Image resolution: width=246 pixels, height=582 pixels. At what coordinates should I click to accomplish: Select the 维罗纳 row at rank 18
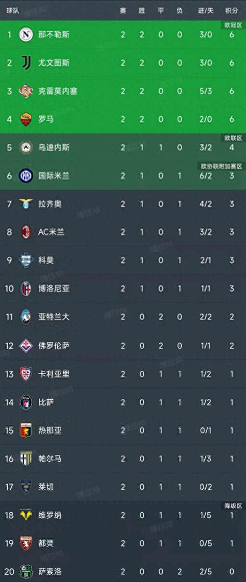pyautogui.click(x=123, y=515)
